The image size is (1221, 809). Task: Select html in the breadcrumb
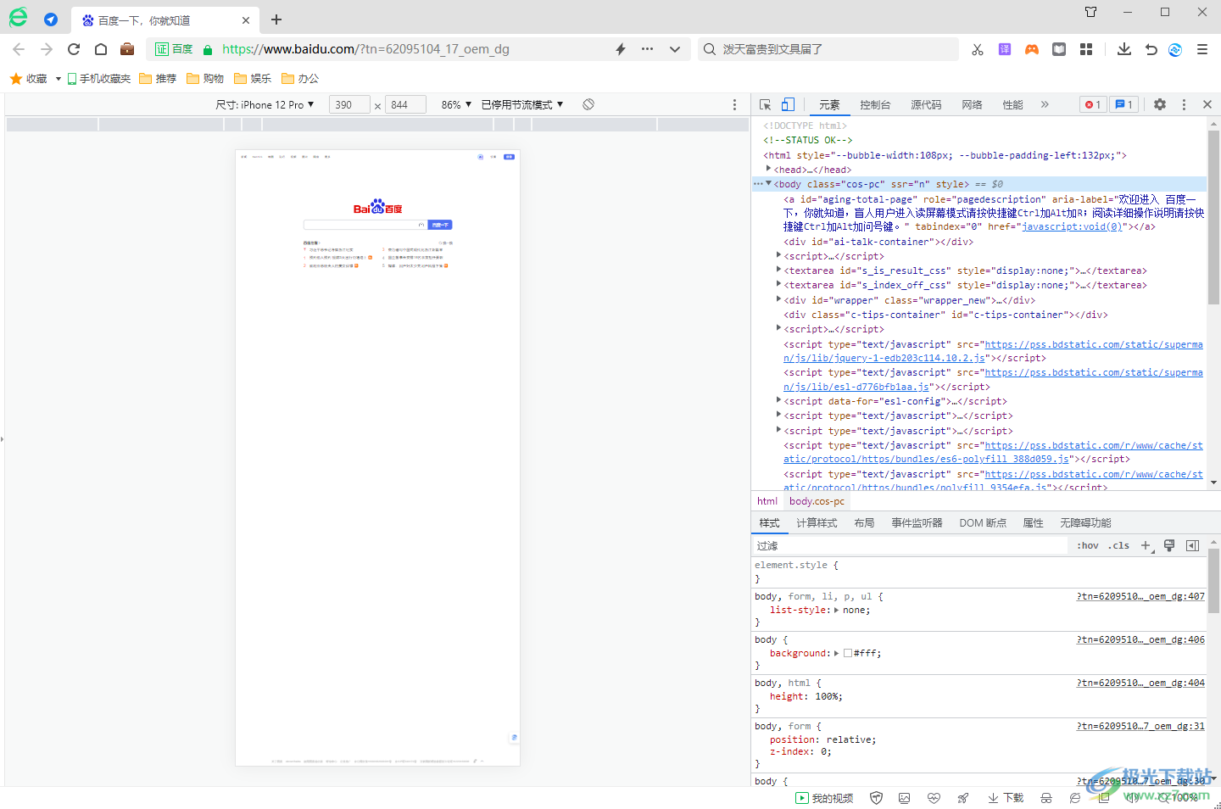click(767, 501)
